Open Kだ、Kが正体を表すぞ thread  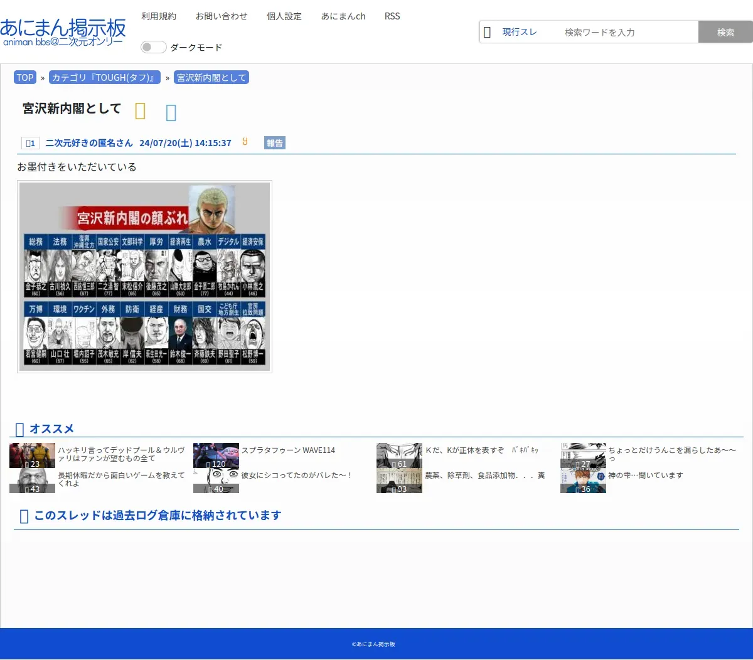coord(482,450)
